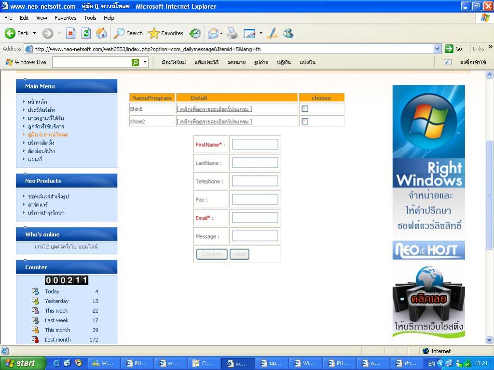Click the detail link for ShinE
Viewport: 494px width, 370px height.
[214, 109]
